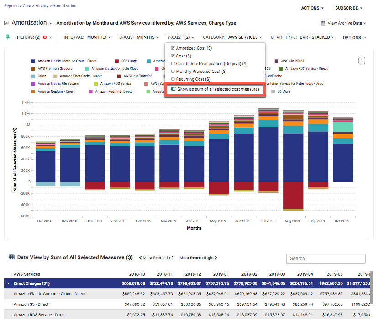Click the AWS Services column header
Image resolution: width=378 pixels, height=319 pixels.
27,274
